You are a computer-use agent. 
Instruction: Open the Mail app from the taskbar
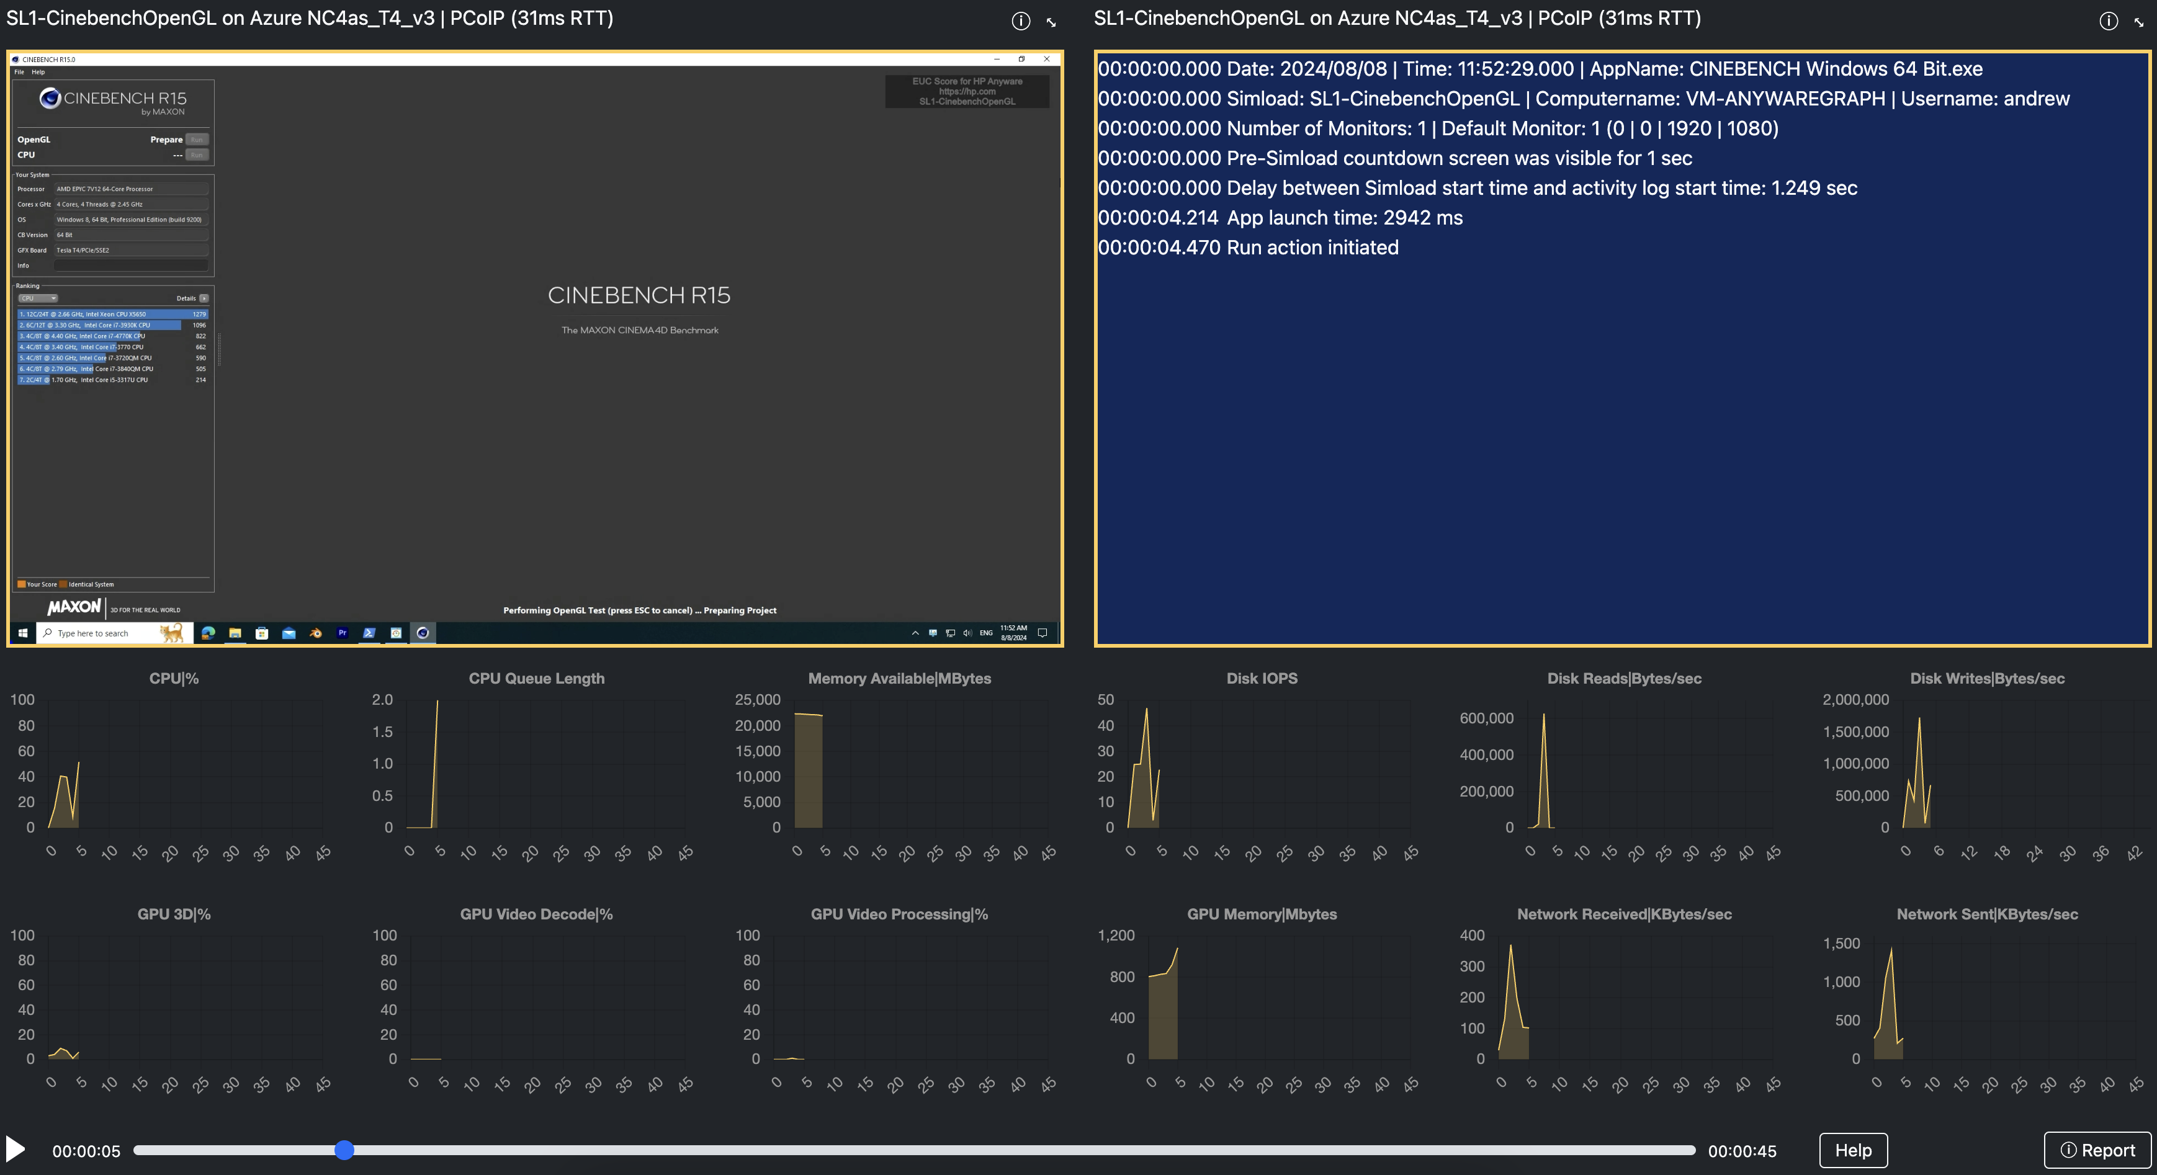[289, 633]
